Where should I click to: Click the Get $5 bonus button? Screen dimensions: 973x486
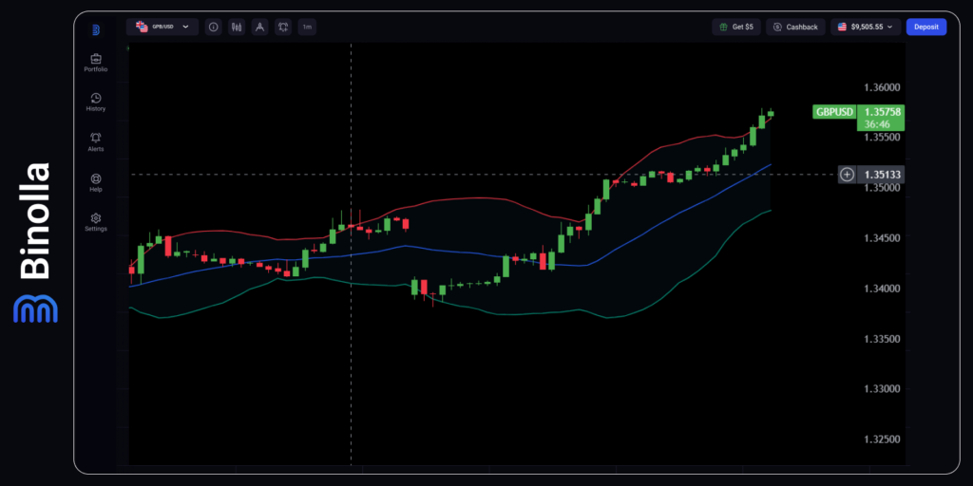pos(736,27)
